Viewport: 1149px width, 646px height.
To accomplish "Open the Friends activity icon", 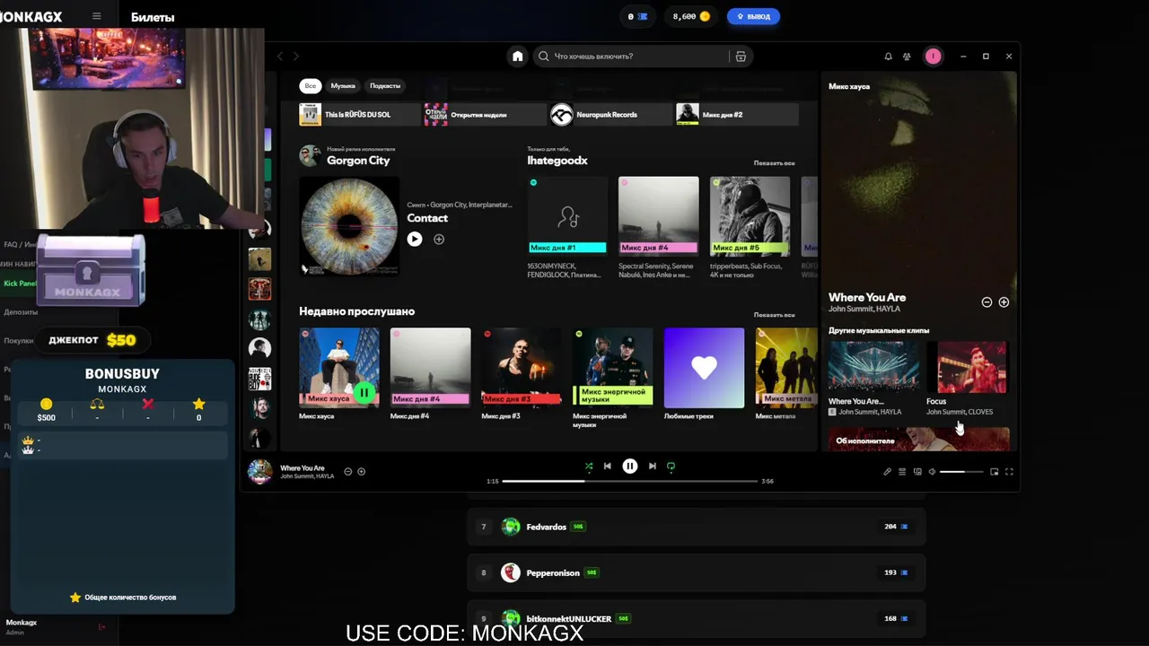I will click(908, 56).
